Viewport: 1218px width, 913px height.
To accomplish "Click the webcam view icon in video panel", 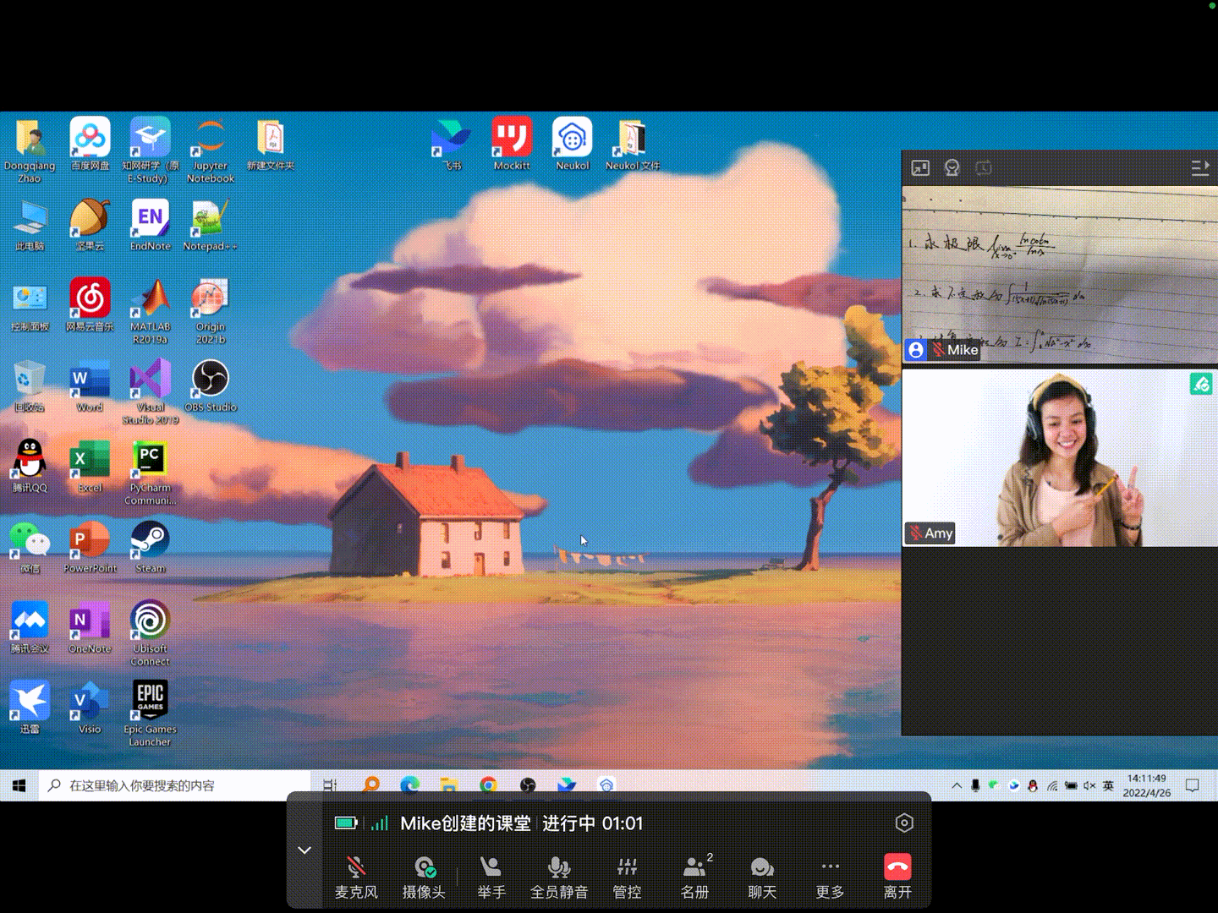I will point(952,168).
